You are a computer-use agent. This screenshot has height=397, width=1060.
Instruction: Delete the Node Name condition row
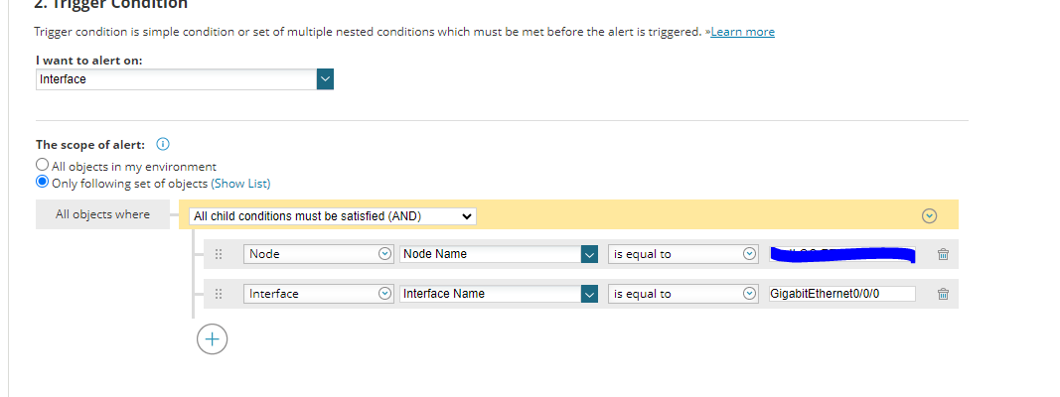coord(943,255)
